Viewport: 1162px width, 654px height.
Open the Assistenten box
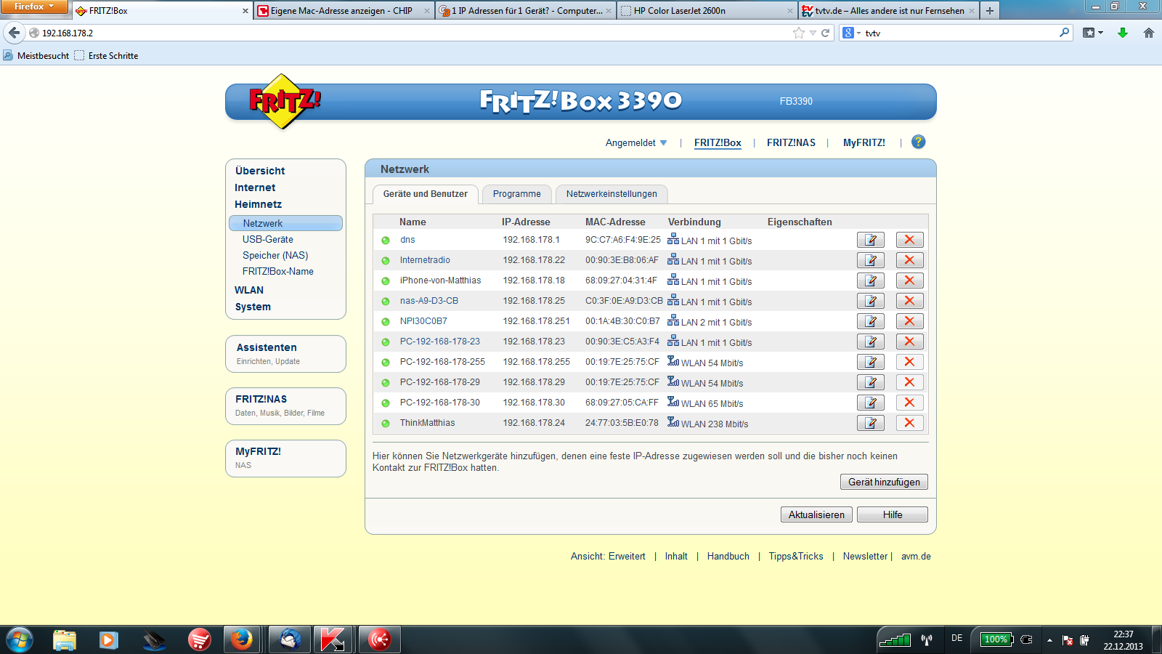point(285,354)
